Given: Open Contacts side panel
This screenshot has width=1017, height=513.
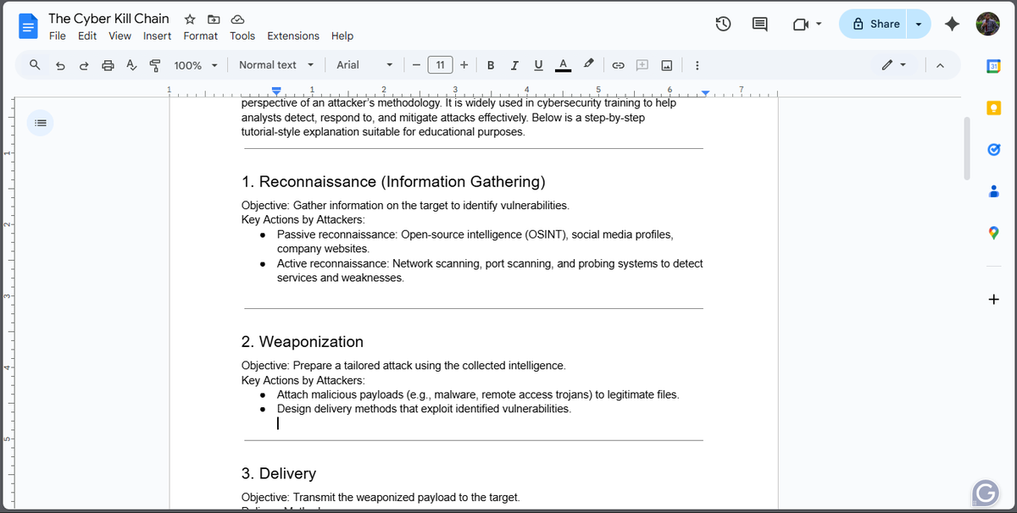Looking at the screenshot, I should pyautogui.click(x=993, y=190).
